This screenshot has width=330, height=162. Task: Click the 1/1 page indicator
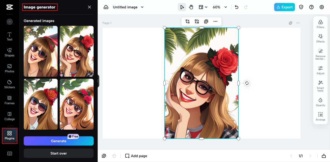[x=301, y=156]
